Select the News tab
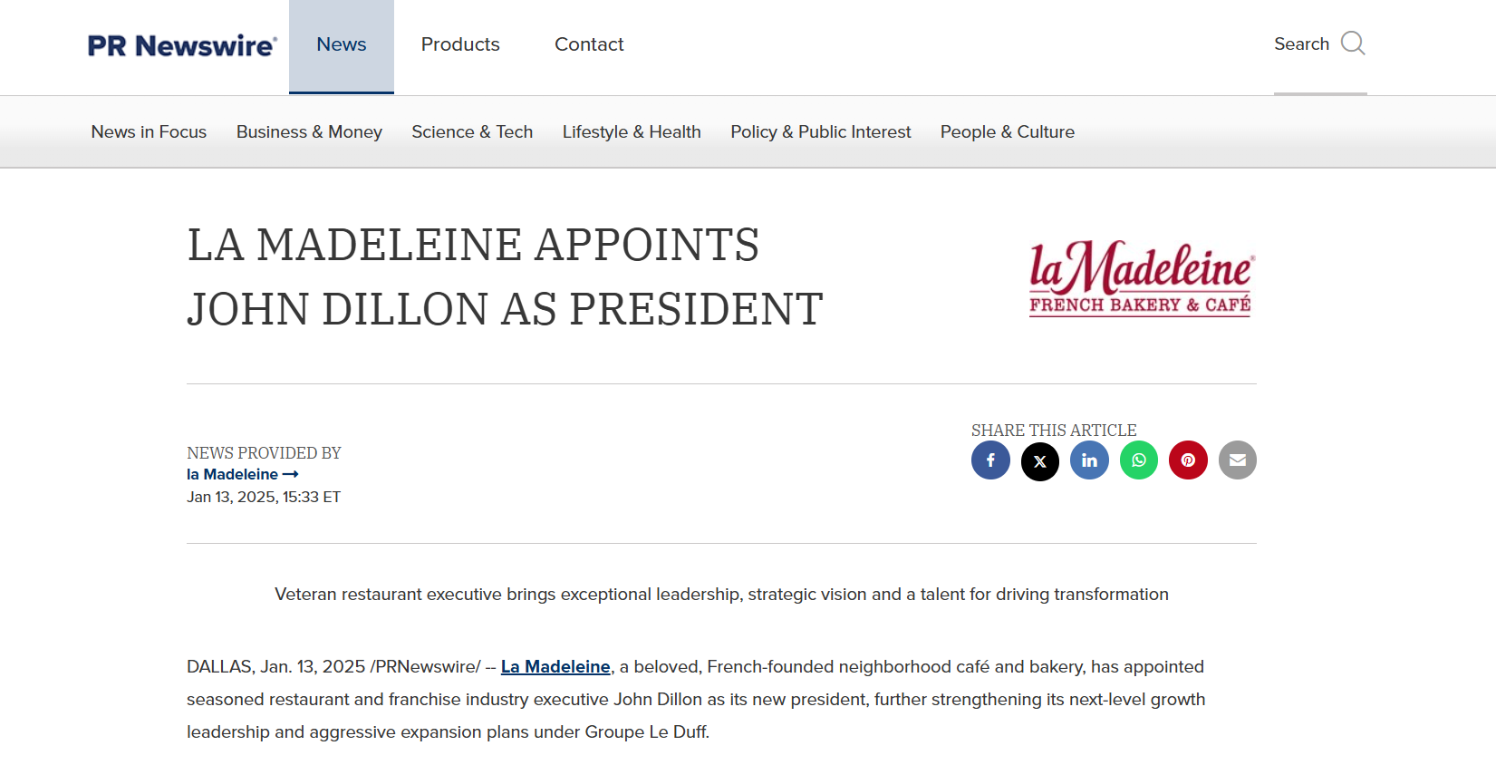 (x=342, y=46)
